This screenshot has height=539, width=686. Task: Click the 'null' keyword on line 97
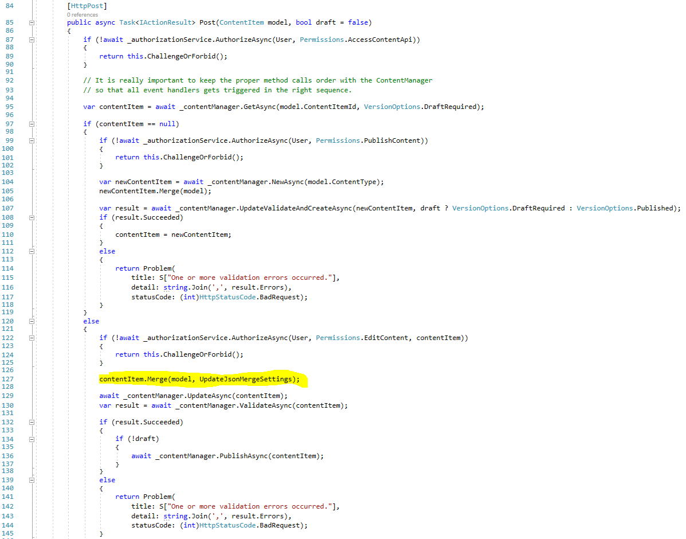pyautogui.click(x=167, y=124)
